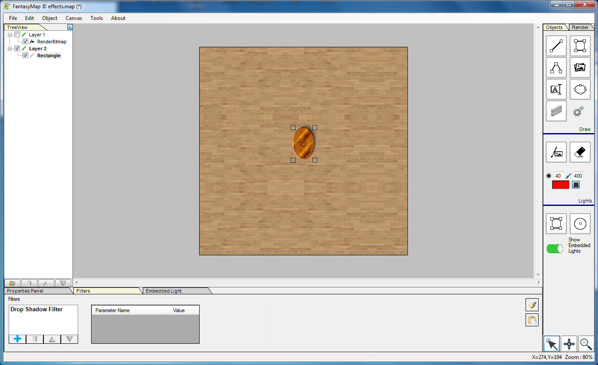Open the red brush color swatch
Screen dimensions: 598x365
[x=560, y=185]
